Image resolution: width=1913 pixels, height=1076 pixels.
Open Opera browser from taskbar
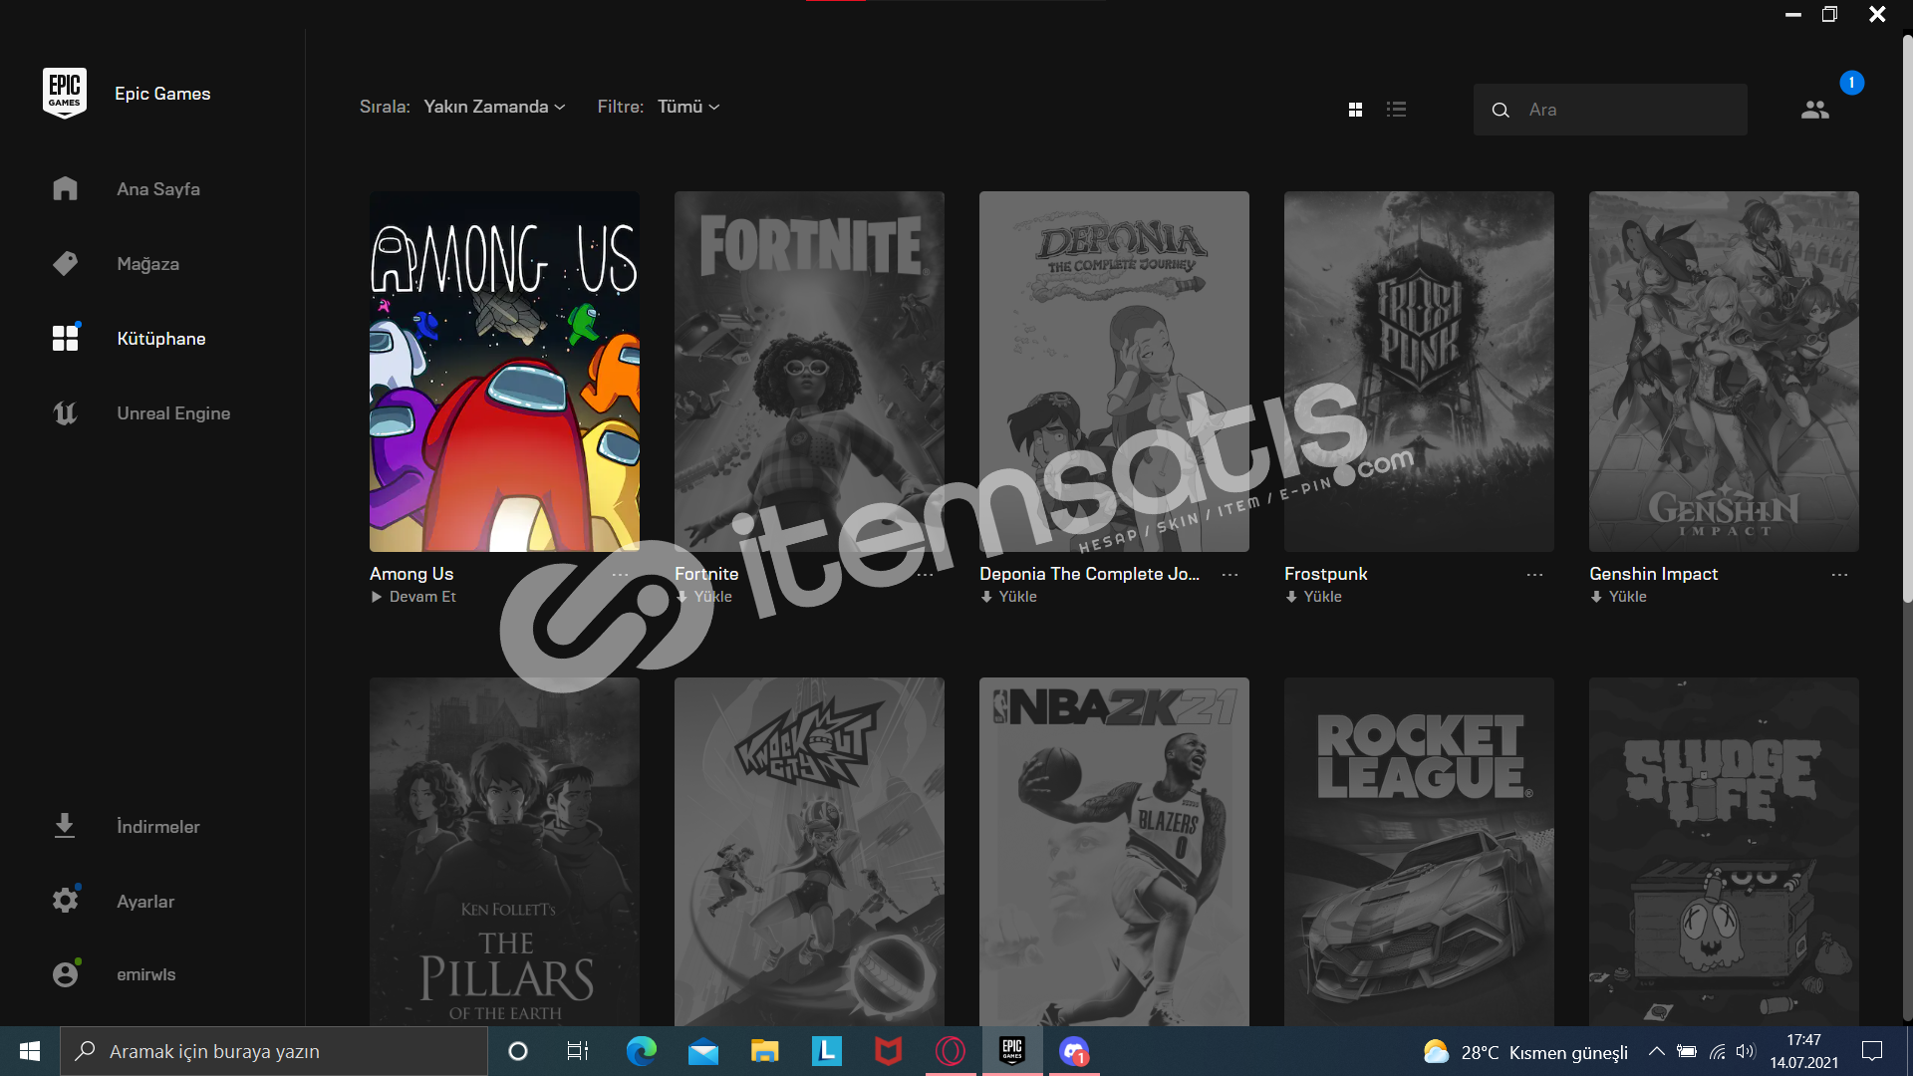point(951,1051)
